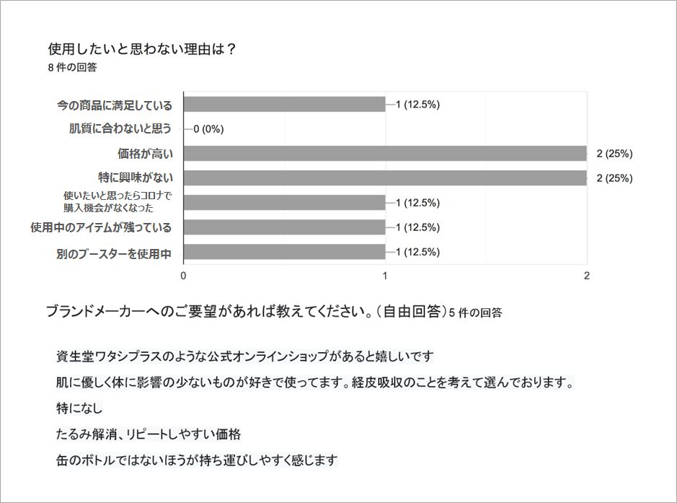Viewport: 677px width, 503px height.
Task: Click the 肌質に合わないと思う axis label
Action: point(120,128)
